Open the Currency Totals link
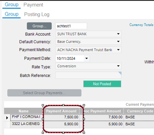 click(141, 25)
